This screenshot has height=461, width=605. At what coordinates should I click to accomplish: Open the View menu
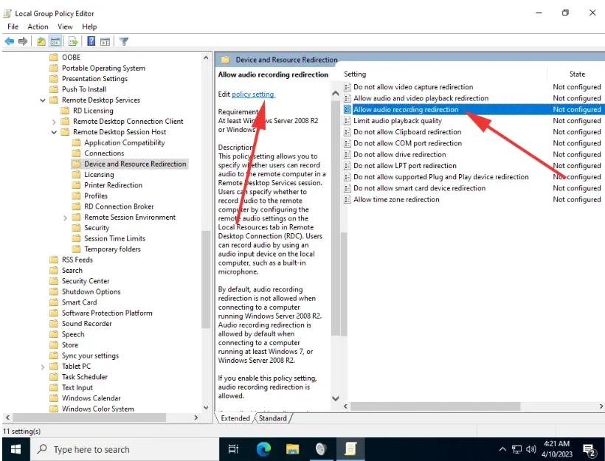(65, 27)
